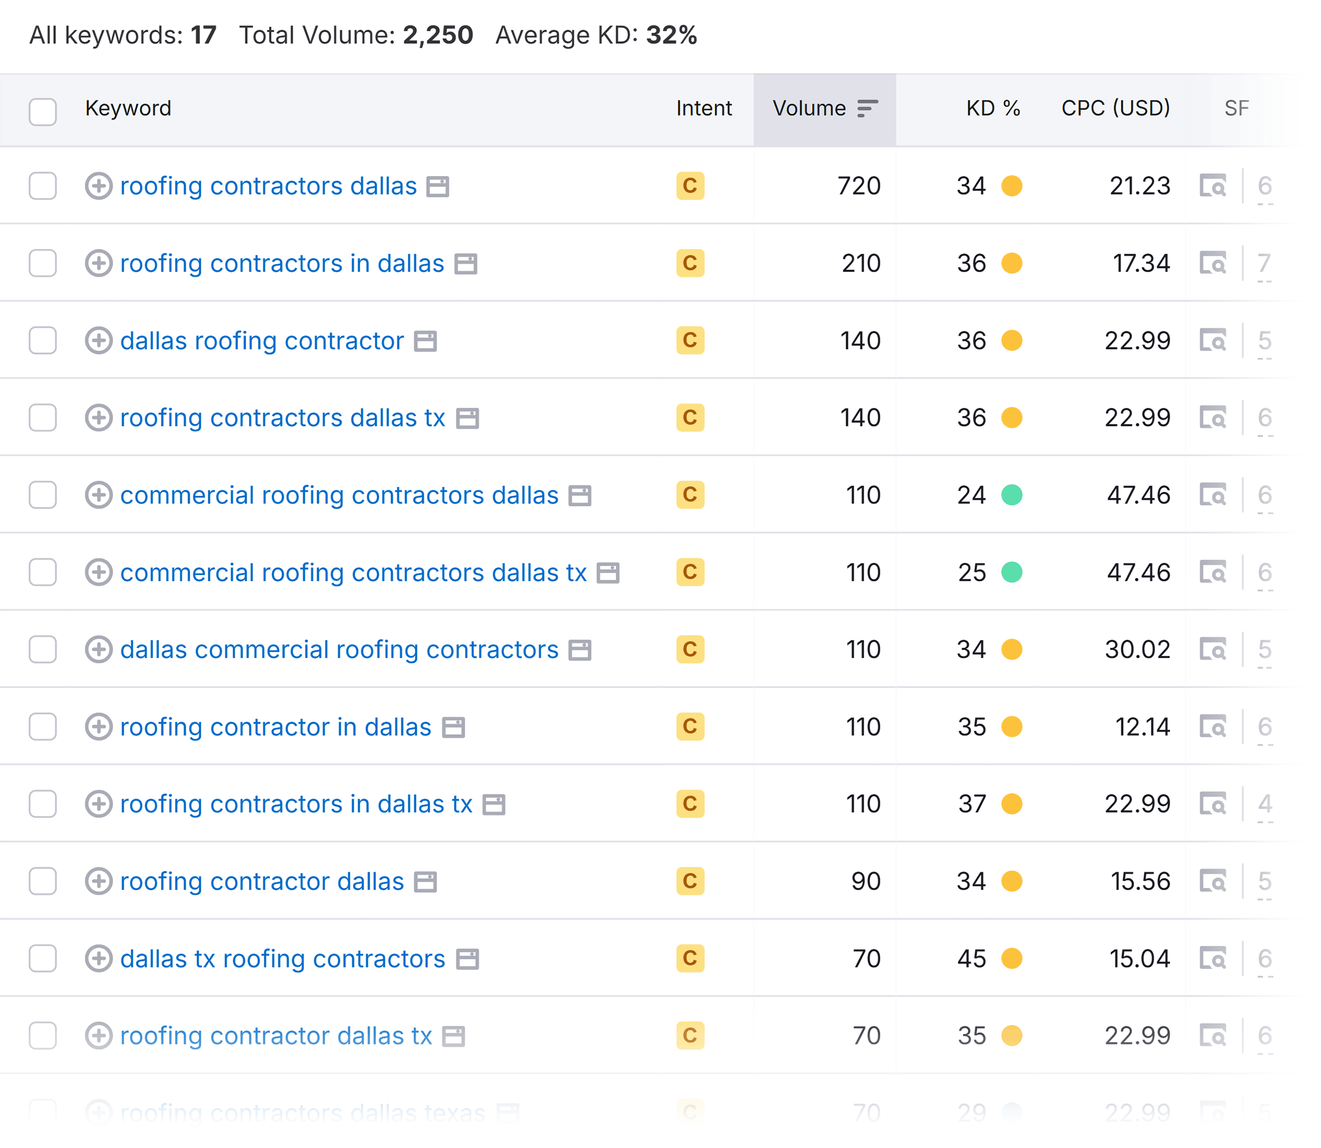Image resolution: width=1321 pixels, height=1148 pixels.
Task: Click CPC value 21.23
Action: [x=1140, y=186]
